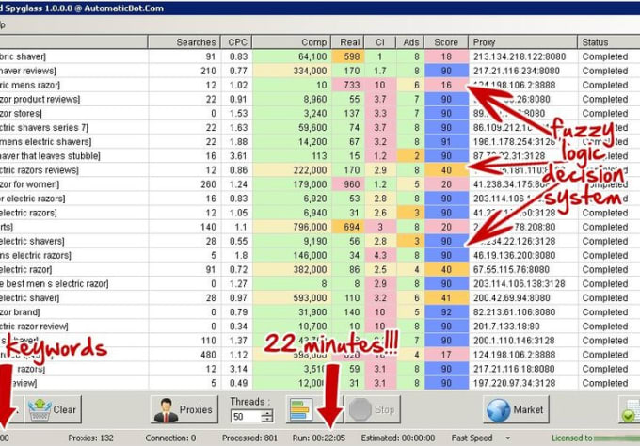Sort by the Score column header
Viewport: 640px width, 446px height.
coord(446,42)
